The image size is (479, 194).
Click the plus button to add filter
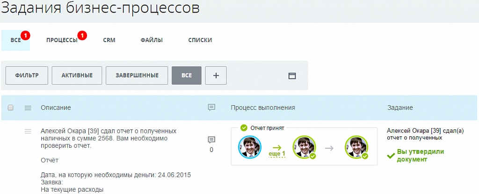(x=216, y=76)
